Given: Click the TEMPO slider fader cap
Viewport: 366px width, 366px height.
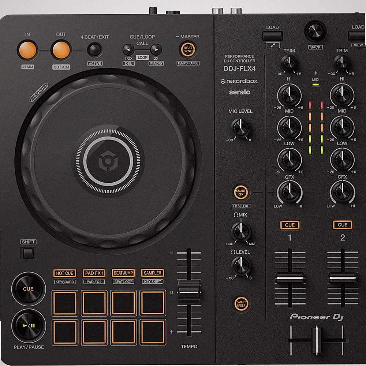Looking at the screenshot, I should 189,292.
